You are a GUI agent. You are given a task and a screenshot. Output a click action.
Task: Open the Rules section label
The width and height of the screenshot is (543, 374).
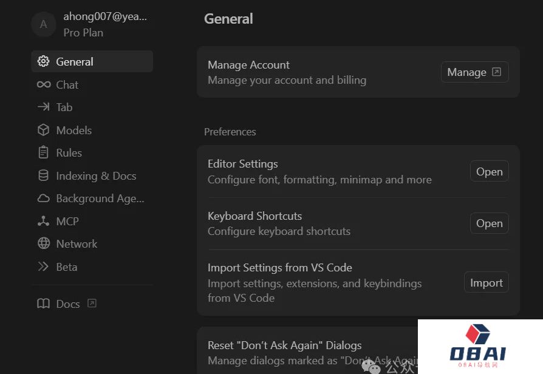tap(69, 153)
